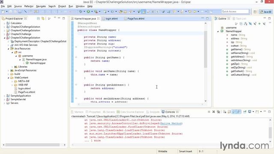Expand the Servers project node
274x154 pixels.
coord(4,103)
